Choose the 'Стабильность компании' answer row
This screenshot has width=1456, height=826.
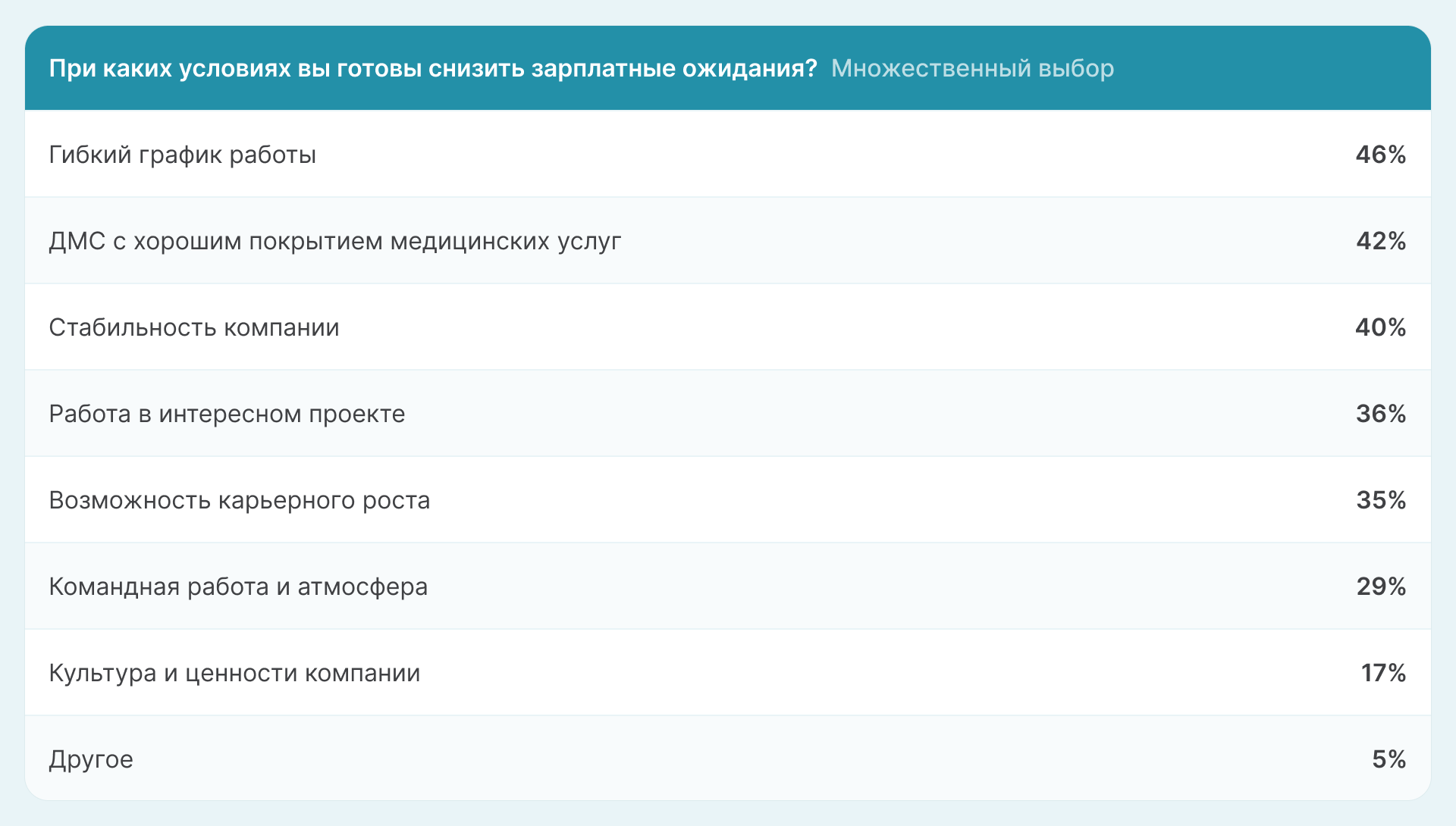(194, 327)
